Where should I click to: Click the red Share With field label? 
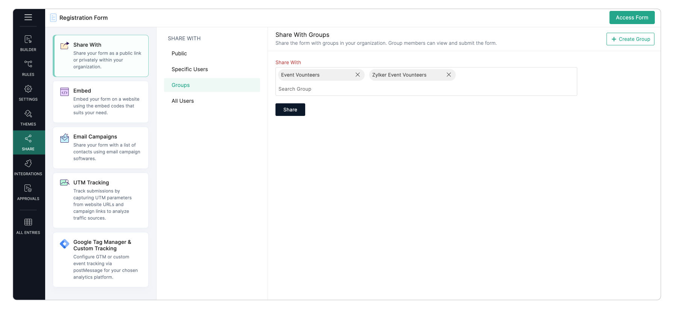pyautogui.click(x=288, y=62)
